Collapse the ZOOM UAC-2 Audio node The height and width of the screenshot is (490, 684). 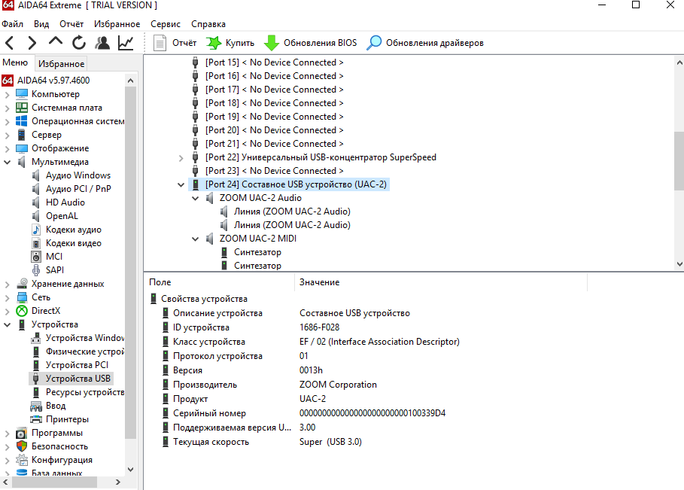coord(196,199)
